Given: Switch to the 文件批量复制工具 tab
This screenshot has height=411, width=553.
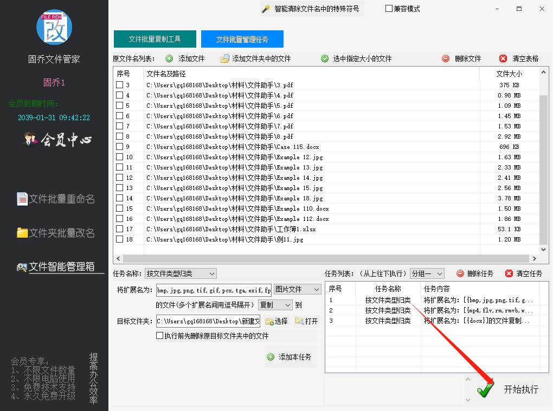Looking at the screenshot, I should coord(154,38).
